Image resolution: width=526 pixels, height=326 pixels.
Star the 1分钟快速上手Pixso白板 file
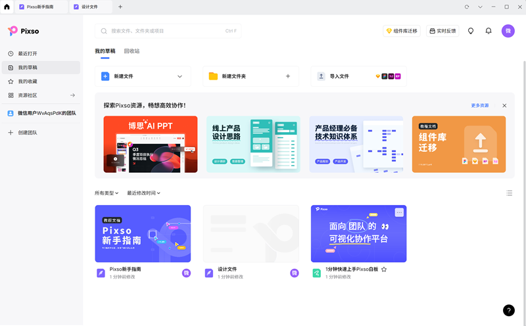[384, 269]
